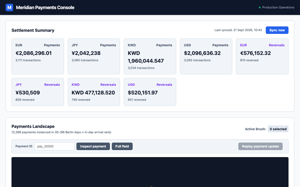The image size is (300, 187).
Task: Click the Sync now button
Action: (x=277, y=30)
